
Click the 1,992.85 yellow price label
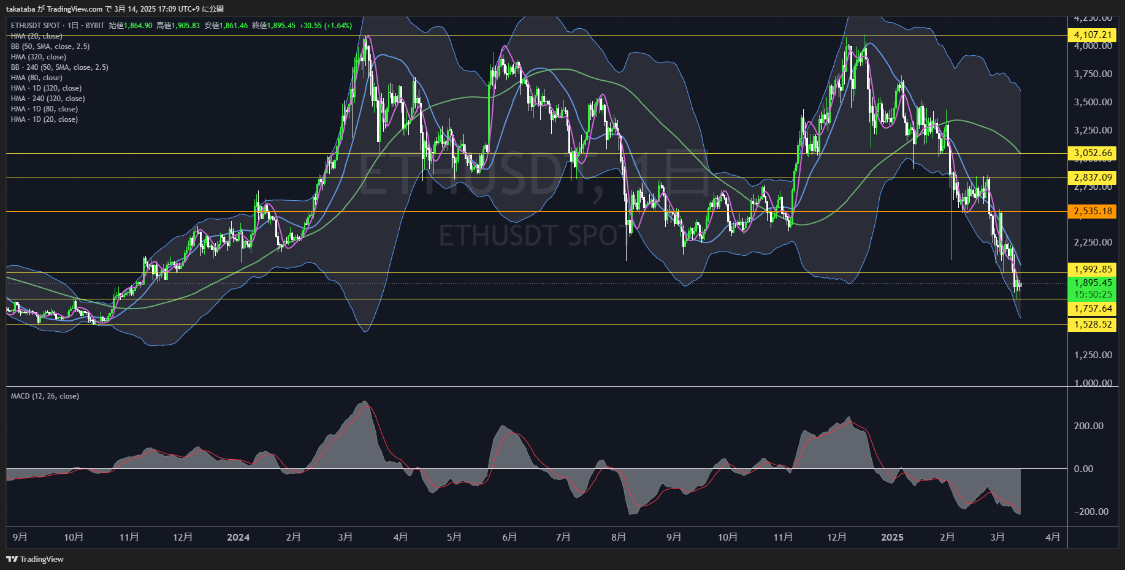(x=1092, y=269)
